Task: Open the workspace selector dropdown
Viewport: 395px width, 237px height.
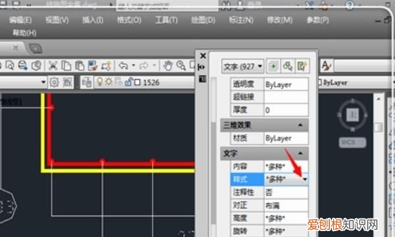Action: click(43, 82)
